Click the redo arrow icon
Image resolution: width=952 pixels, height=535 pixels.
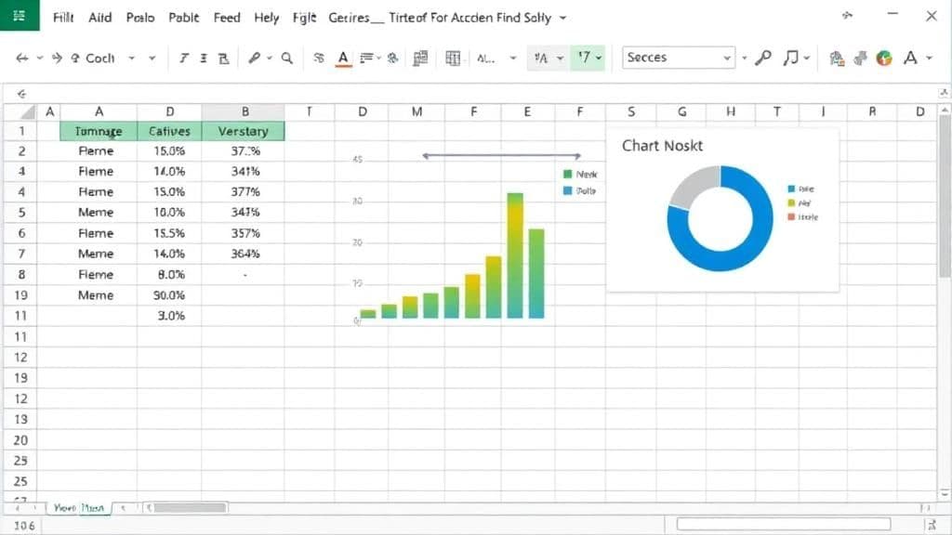pos(57,59)
